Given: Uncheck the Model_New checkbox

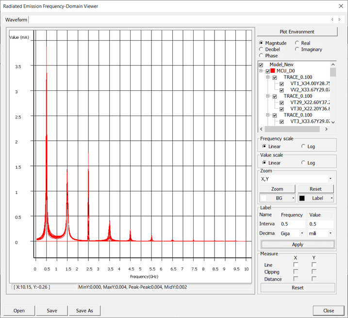Looking at the screenshot, I should (261, 65).
